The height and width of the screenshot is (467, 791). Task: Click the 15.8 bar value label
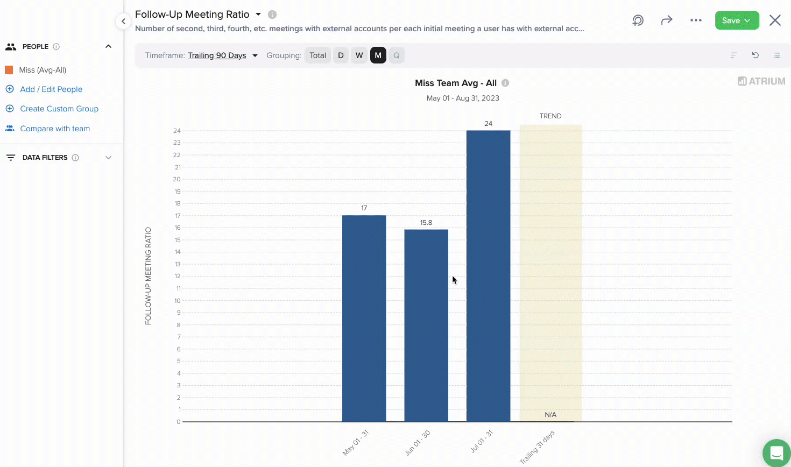click(426, 223)
